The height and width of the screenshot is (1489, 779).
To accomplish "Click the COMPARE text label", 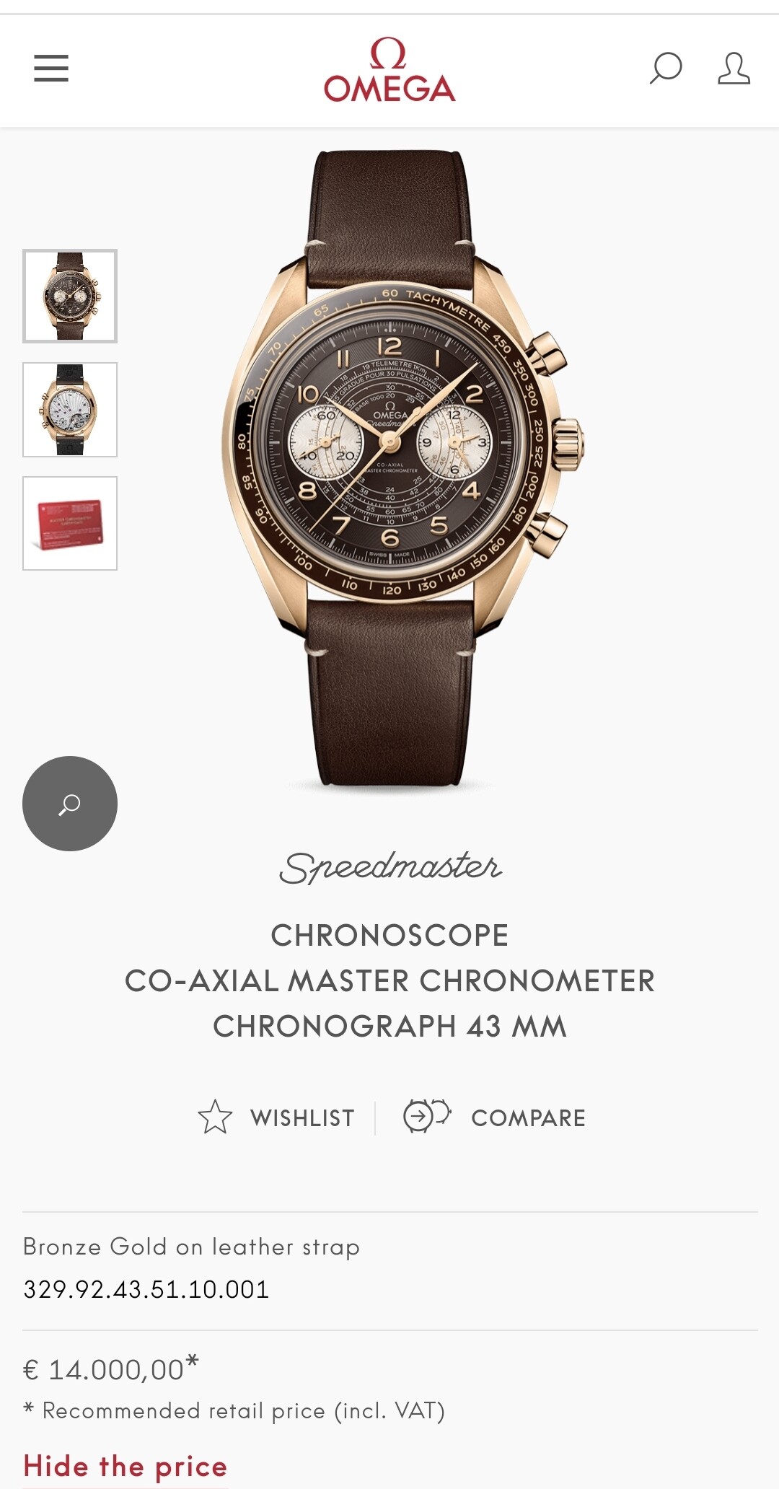I will click(x=528, y=1118).
